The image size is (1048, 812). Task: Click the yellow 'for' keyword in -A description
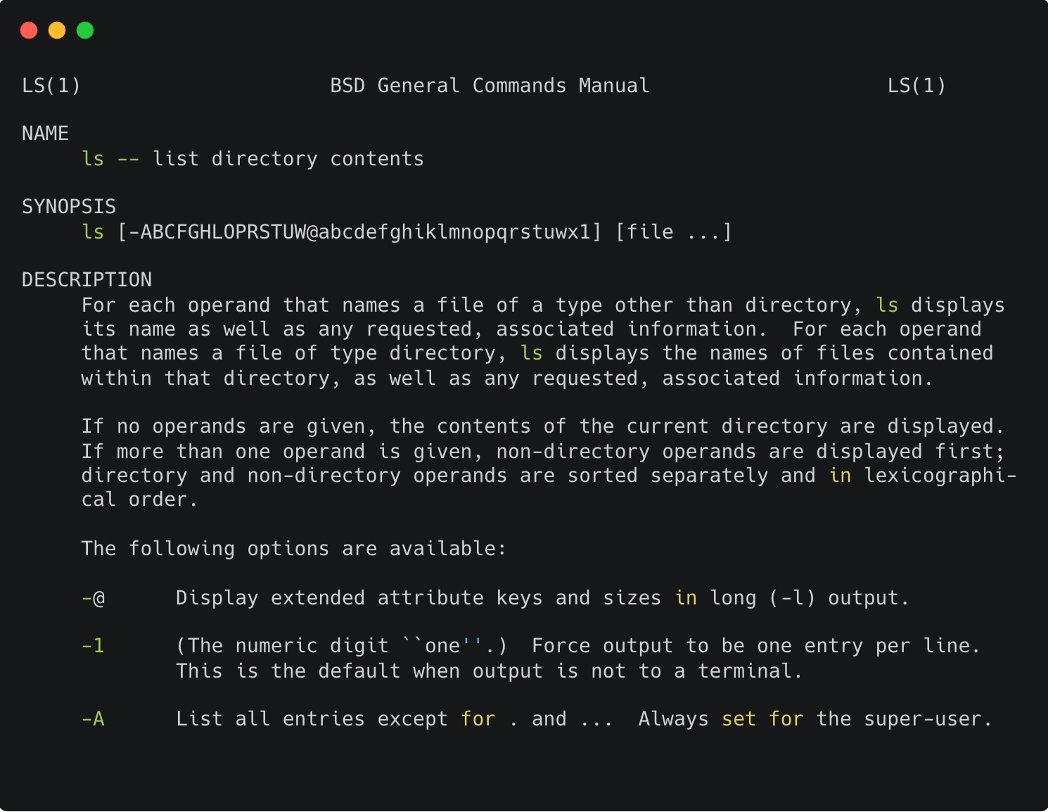point(478,718)
